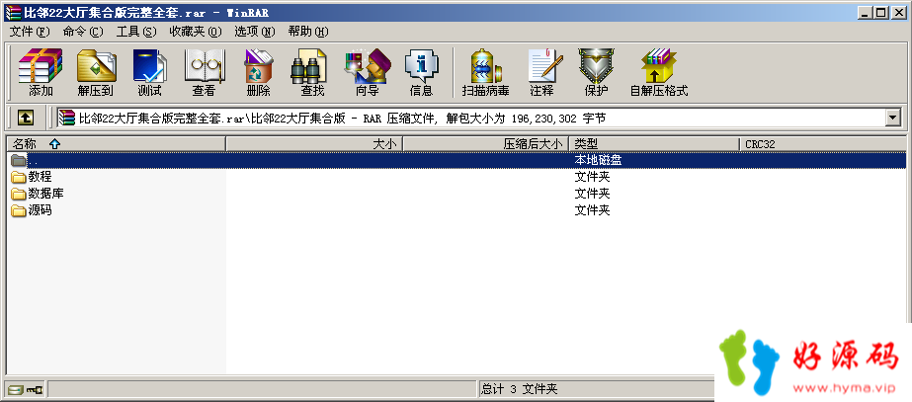Click the 自解压格式 (SFX) icon
This screenshot has width=912, height=402.
(x=659, y=73)
